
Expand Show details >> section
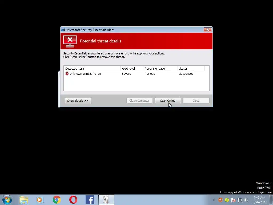(78, 101)
